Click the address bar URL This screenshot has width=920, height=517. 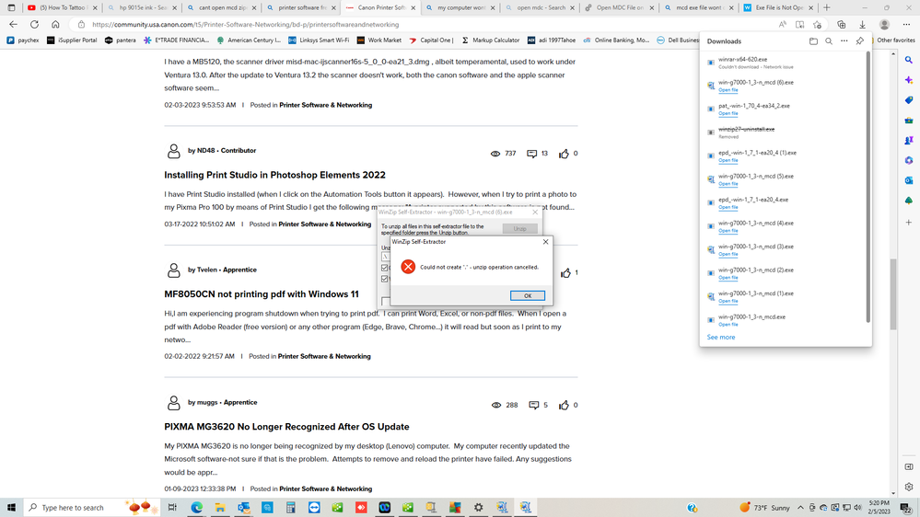pos(245,25)
